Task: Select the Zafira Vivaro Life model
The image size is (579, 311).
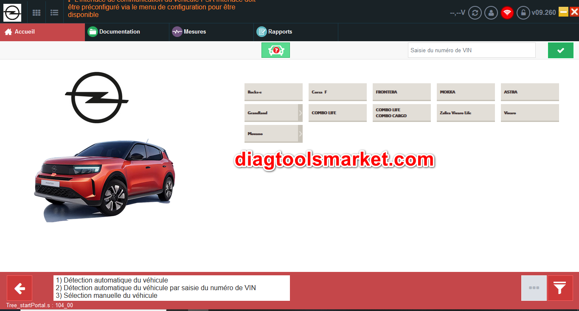Action: pos(465,113)
